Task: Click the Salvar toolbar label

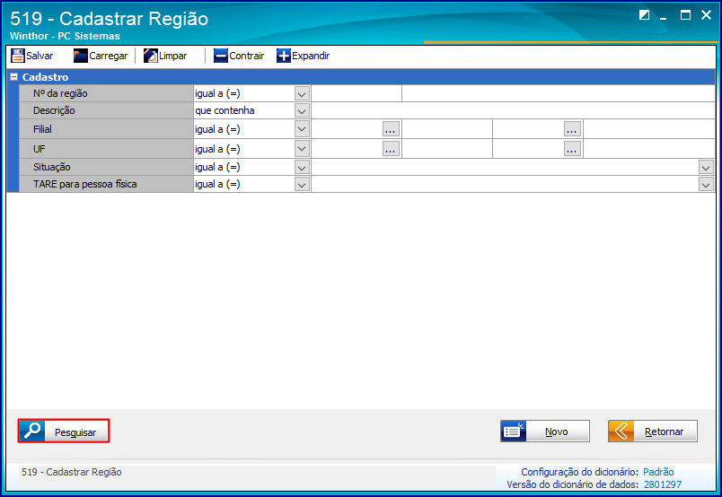Action: pyautogui.click(x=40, y=56)
